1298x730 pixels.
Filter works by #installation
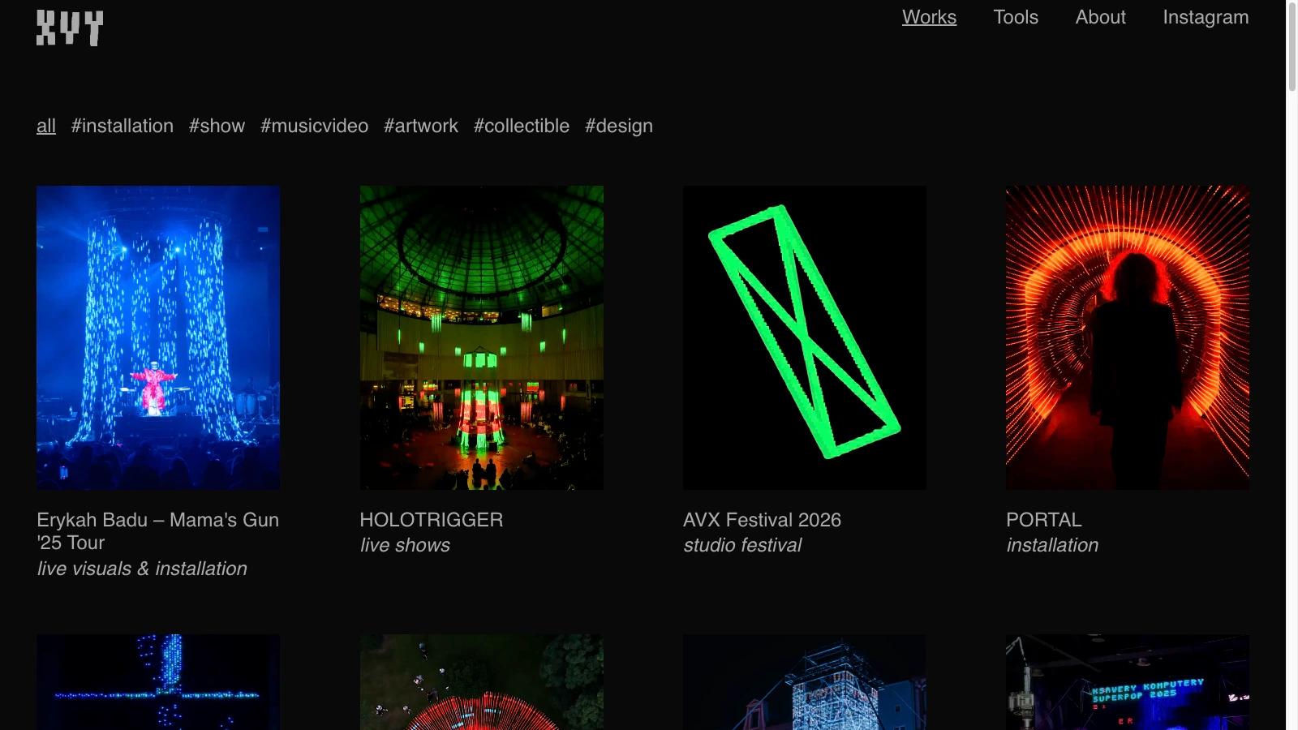tap(122, 126)
